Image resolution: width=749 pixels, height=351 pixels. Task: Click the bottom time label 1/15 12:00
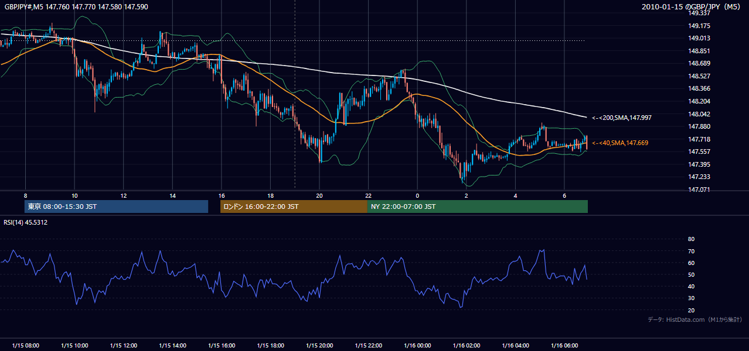click(x=124, y=346)
